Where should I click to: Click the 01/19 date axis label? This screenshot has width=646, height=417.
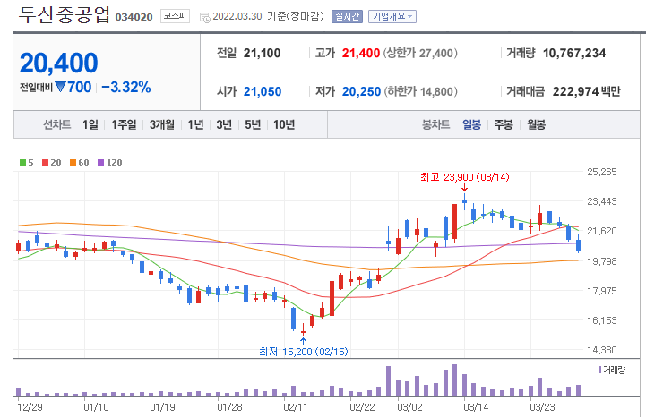click(x=162, y=407)
